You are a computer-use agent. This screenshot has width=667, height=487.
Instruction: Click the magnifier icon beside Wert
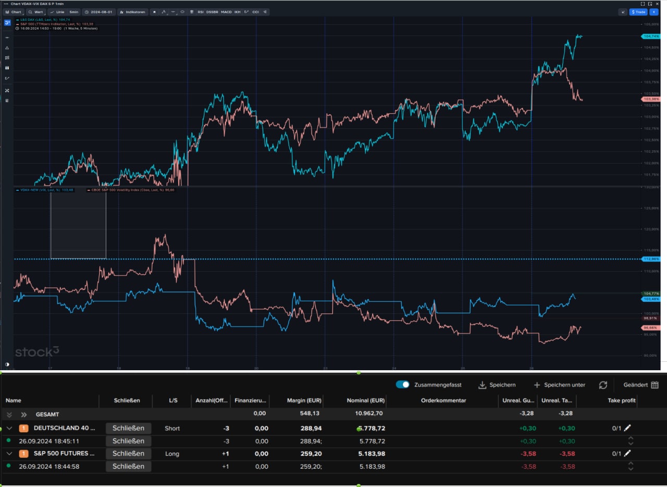pos(31,11)
